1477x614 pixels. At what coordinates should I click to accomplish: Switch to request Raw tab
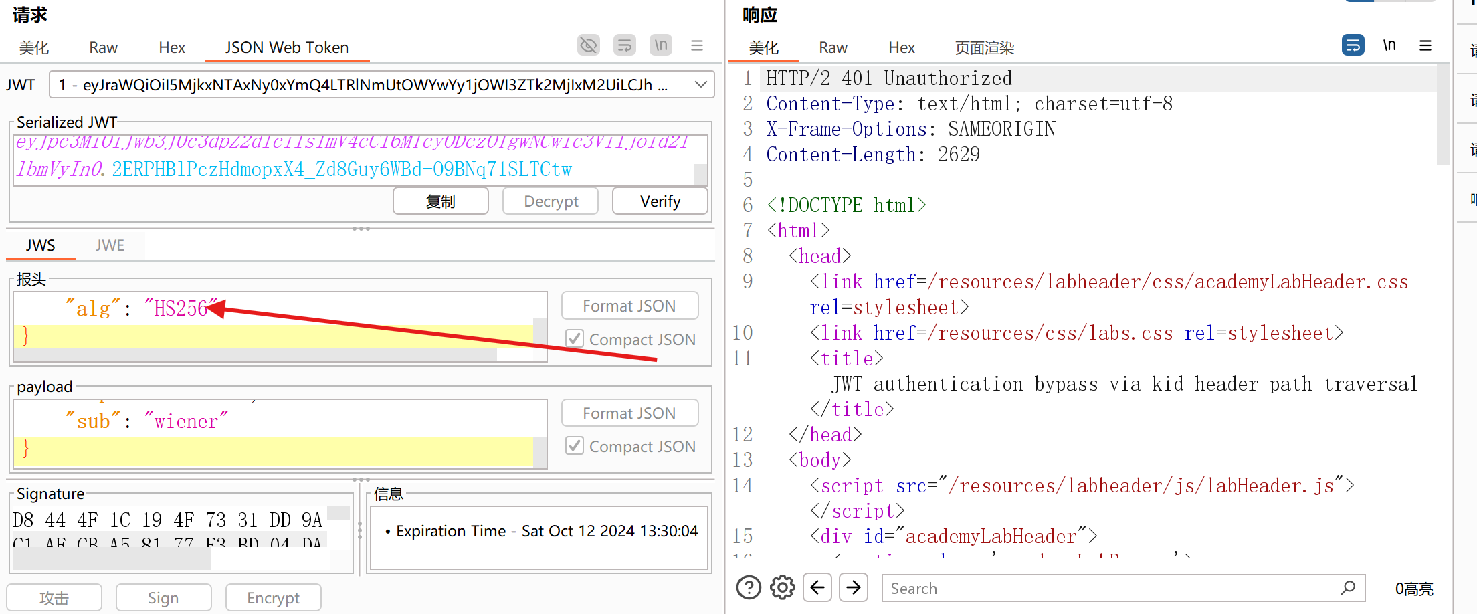pyautogui.click(x=104, y=47)
